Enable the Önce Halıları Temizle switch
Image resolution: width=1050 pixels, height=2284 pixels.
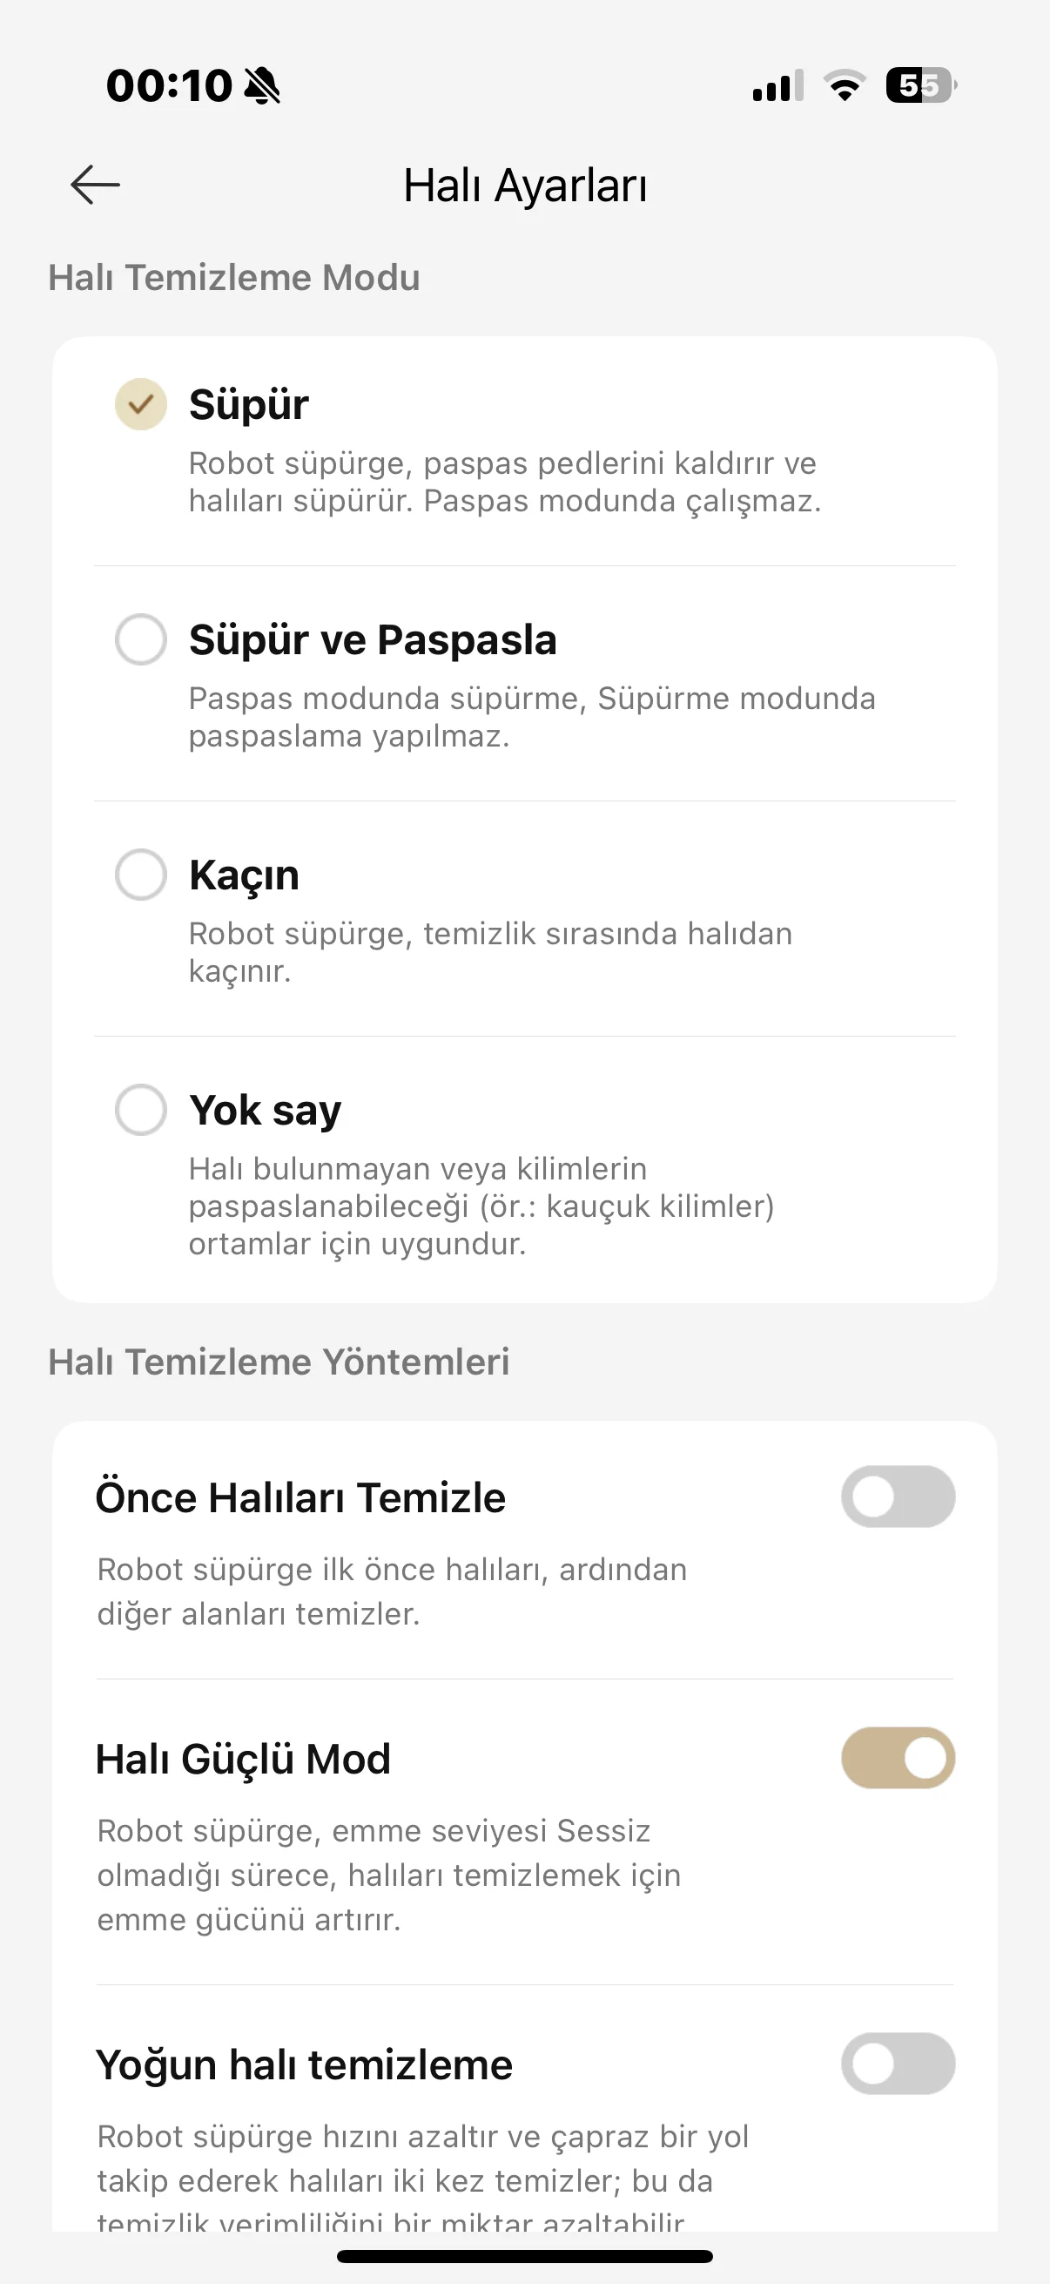click(898, 1497)
